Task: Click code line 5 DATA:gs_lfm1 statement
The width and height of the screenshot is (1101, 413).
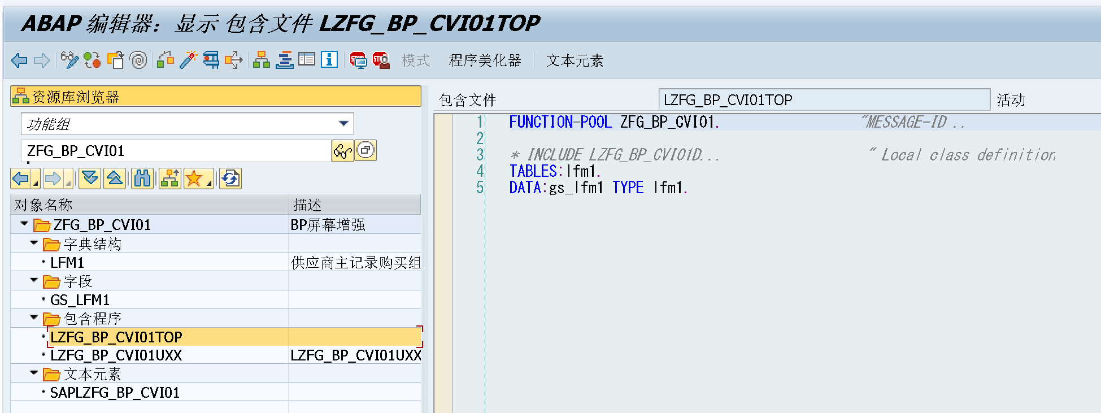Action: pos(598,188)
